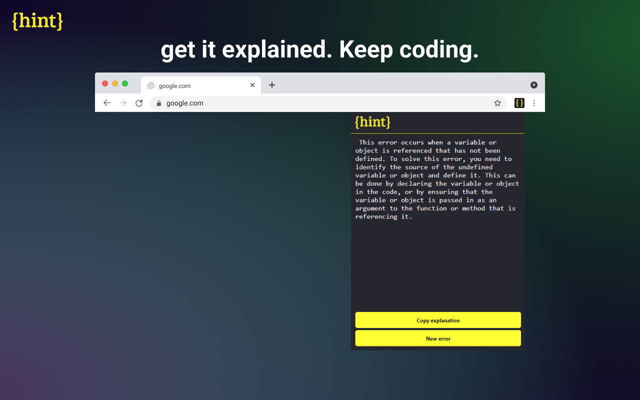Click the google.com tab favicon
640x400 pixels.
(150, 85)
